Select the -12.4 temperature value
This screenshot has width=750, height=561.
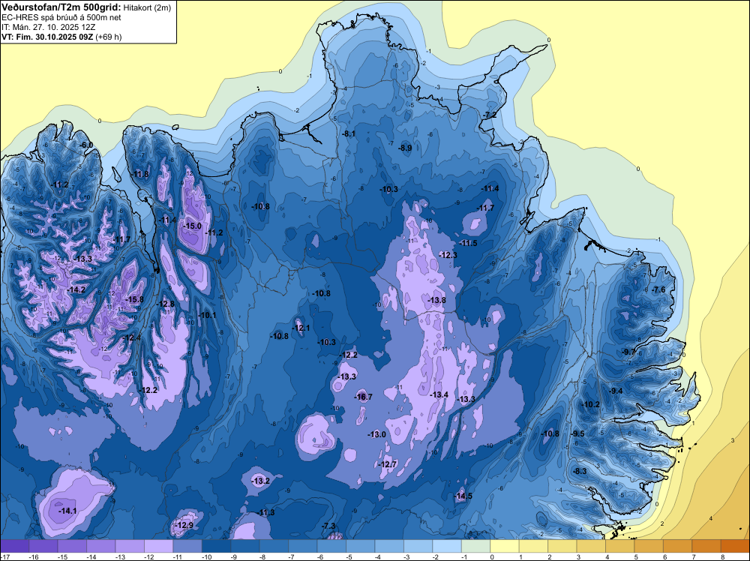click(x=132, y=338)
